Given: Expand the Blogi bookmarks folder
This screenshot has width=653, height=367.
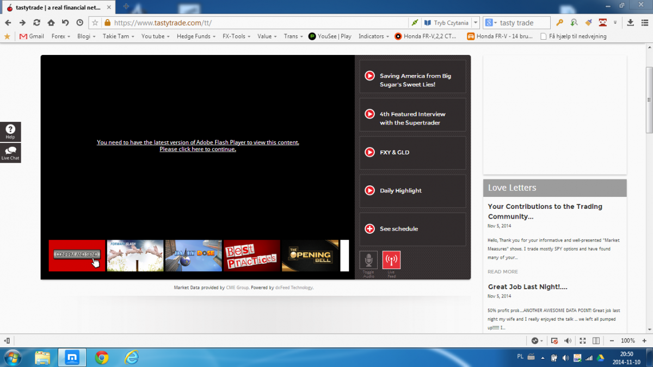Looking at the screenshot, I should (87, 36).
